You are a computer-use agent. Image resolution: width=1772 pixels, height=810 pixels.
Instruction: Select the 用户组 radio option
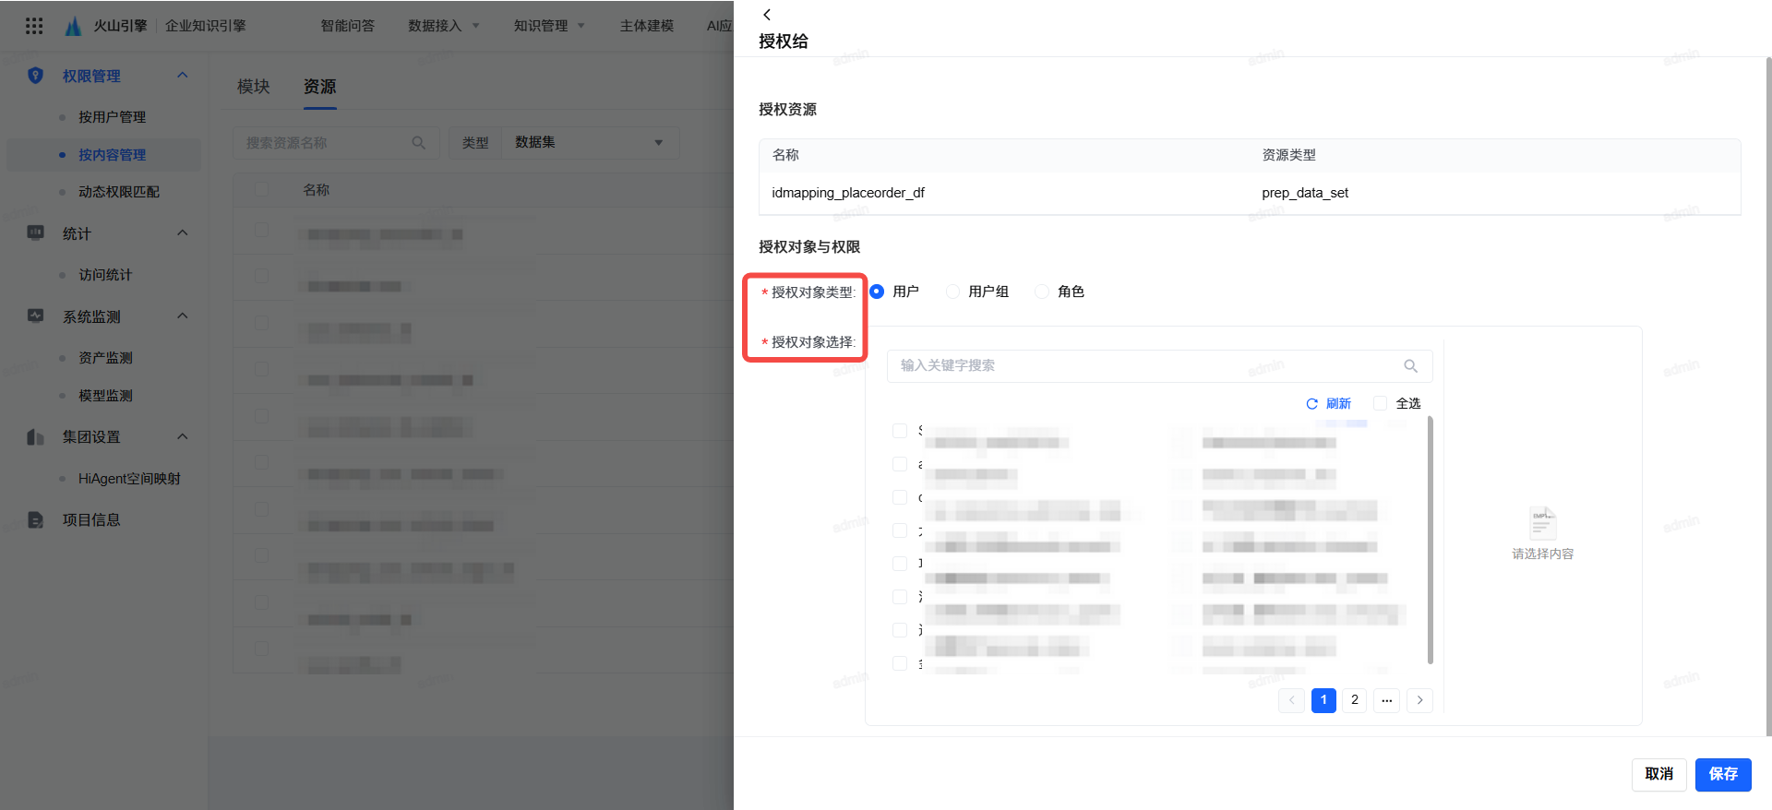952,292
